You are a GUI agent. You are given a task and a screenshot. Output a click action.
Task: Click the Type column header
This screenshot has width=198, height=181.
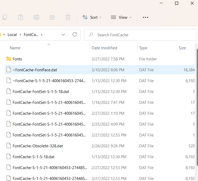143,48
